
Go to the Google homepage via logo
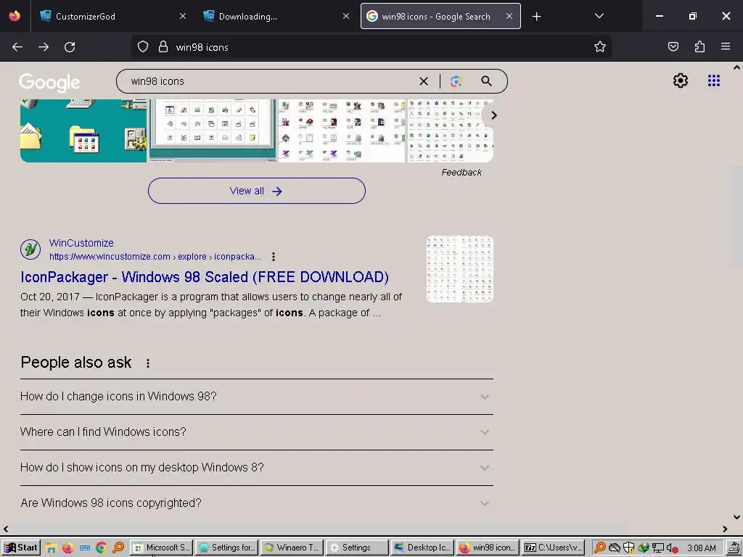[49, 83]
